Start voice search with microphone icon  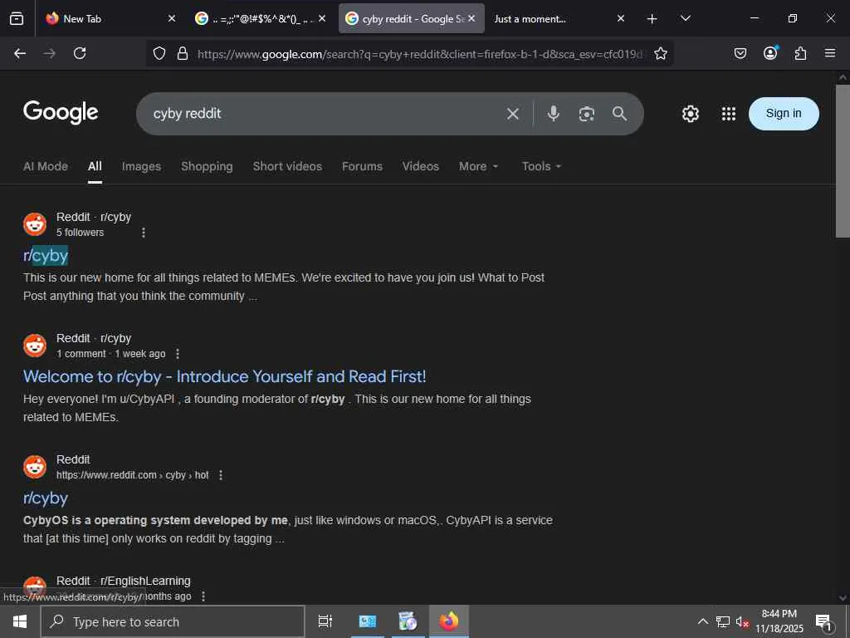click(x=553, y=113)
